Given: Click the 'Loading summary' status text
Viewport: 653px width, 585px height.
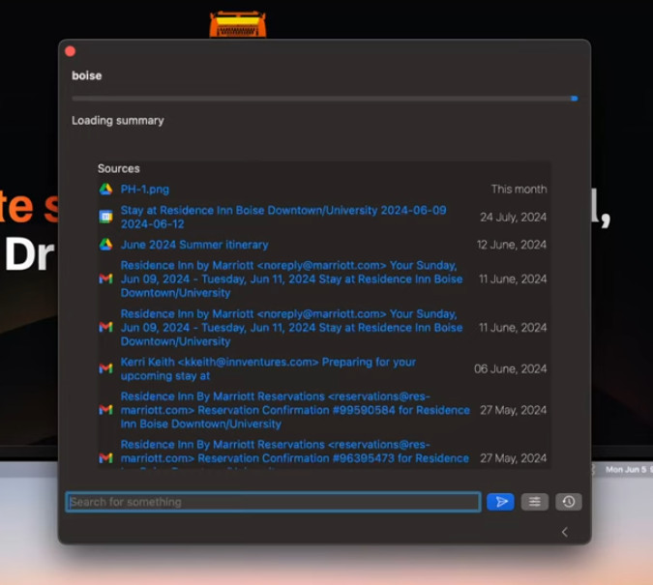Looking at the screenshot, I should 118,121.
